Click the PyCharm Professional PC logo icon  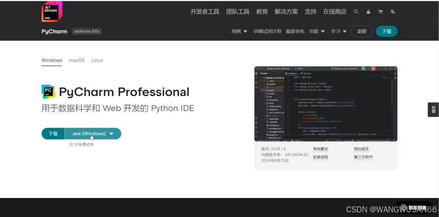point(48,92)
